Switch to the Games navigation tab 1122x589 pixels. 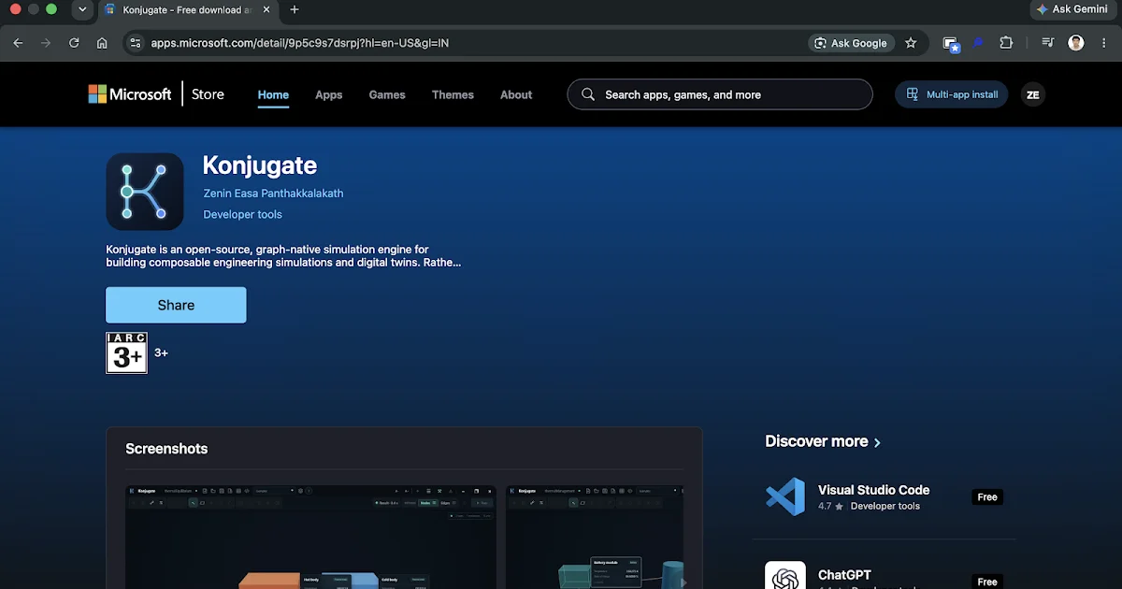(x=387, y=94)
